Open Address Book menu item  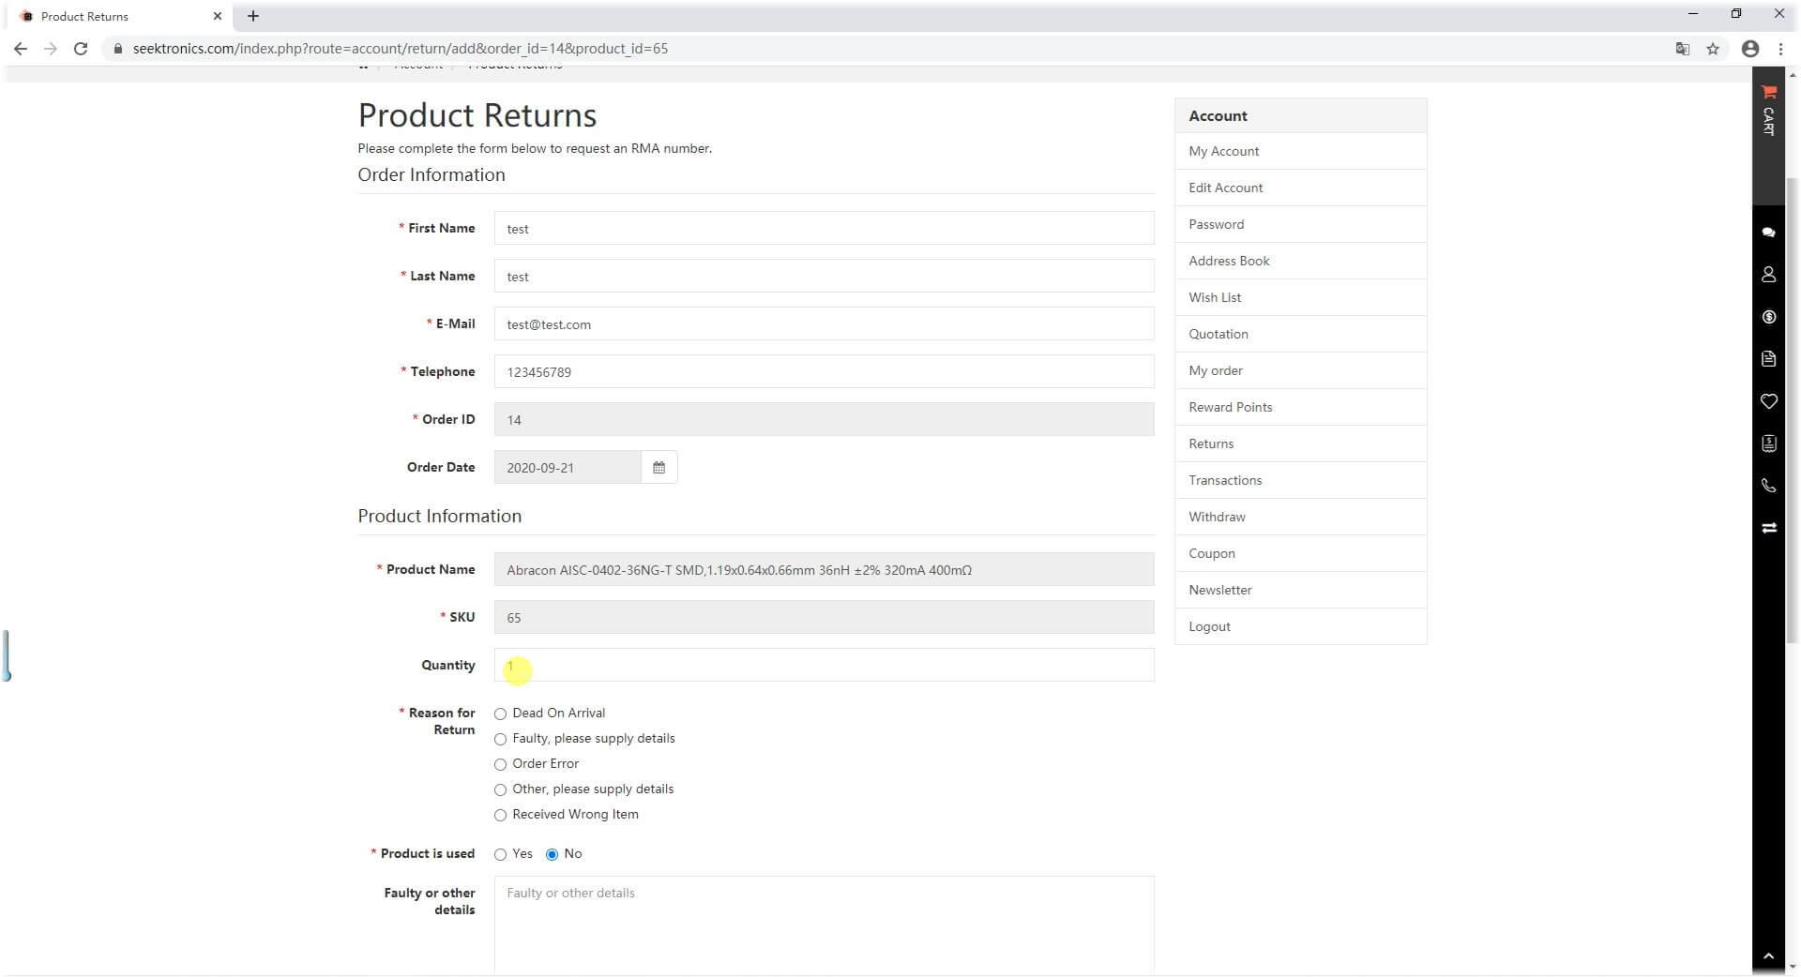(1300, 261)
